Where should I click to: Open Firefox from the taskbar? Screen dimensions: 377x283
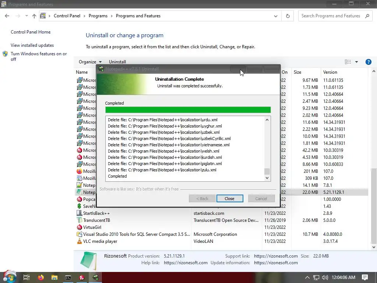pyautogui.click(x=41, y=277)
